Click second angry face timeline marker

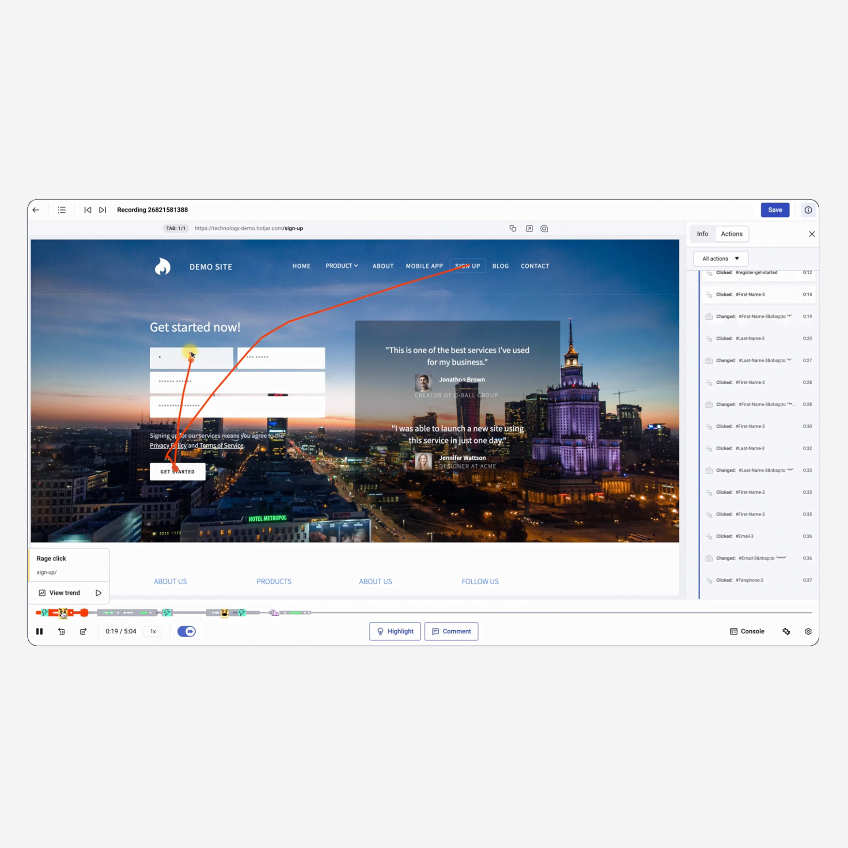click(224, 613)
